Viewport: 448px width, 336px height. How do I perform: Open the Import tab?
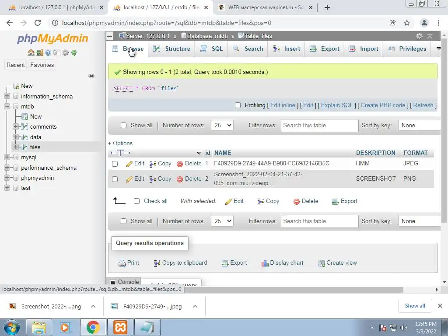(363, 49)
